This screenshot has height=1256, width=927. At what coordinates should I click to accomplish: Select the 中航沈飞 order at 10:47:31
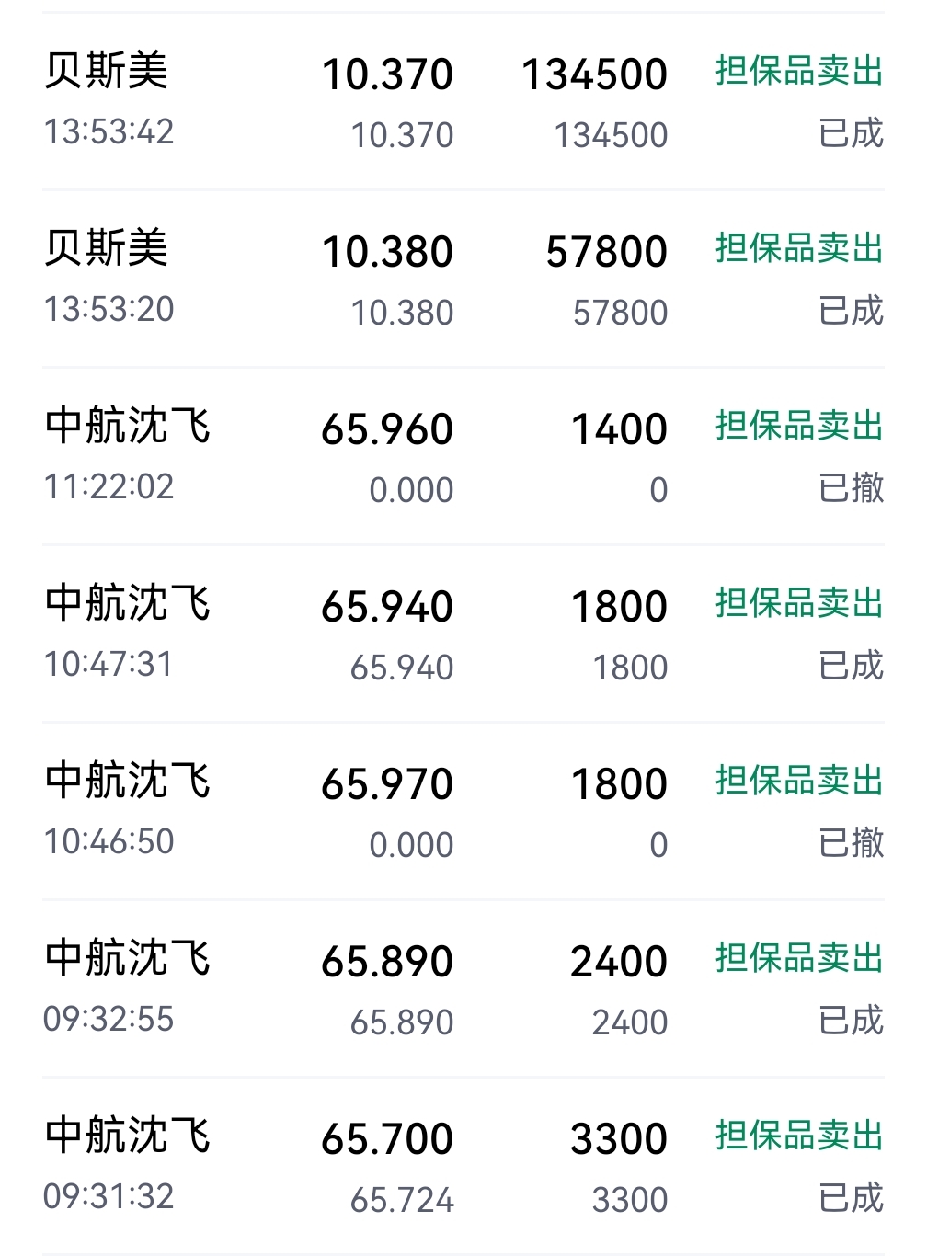click(x=463, y=634)
